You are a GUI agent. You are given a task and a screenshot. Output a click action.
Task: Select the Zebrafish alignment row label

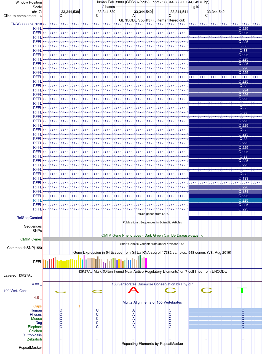point(34,339)
